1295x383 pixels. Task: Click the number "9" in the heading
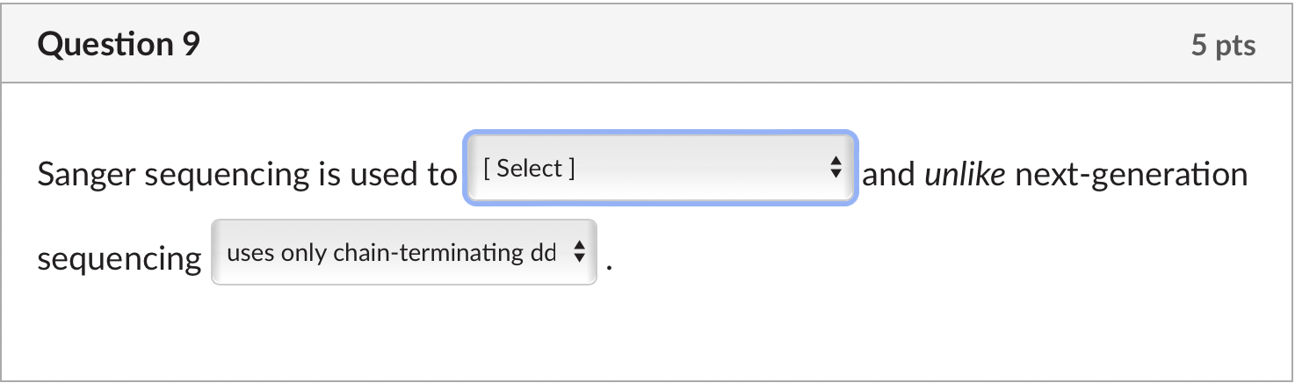click(191, 45)
